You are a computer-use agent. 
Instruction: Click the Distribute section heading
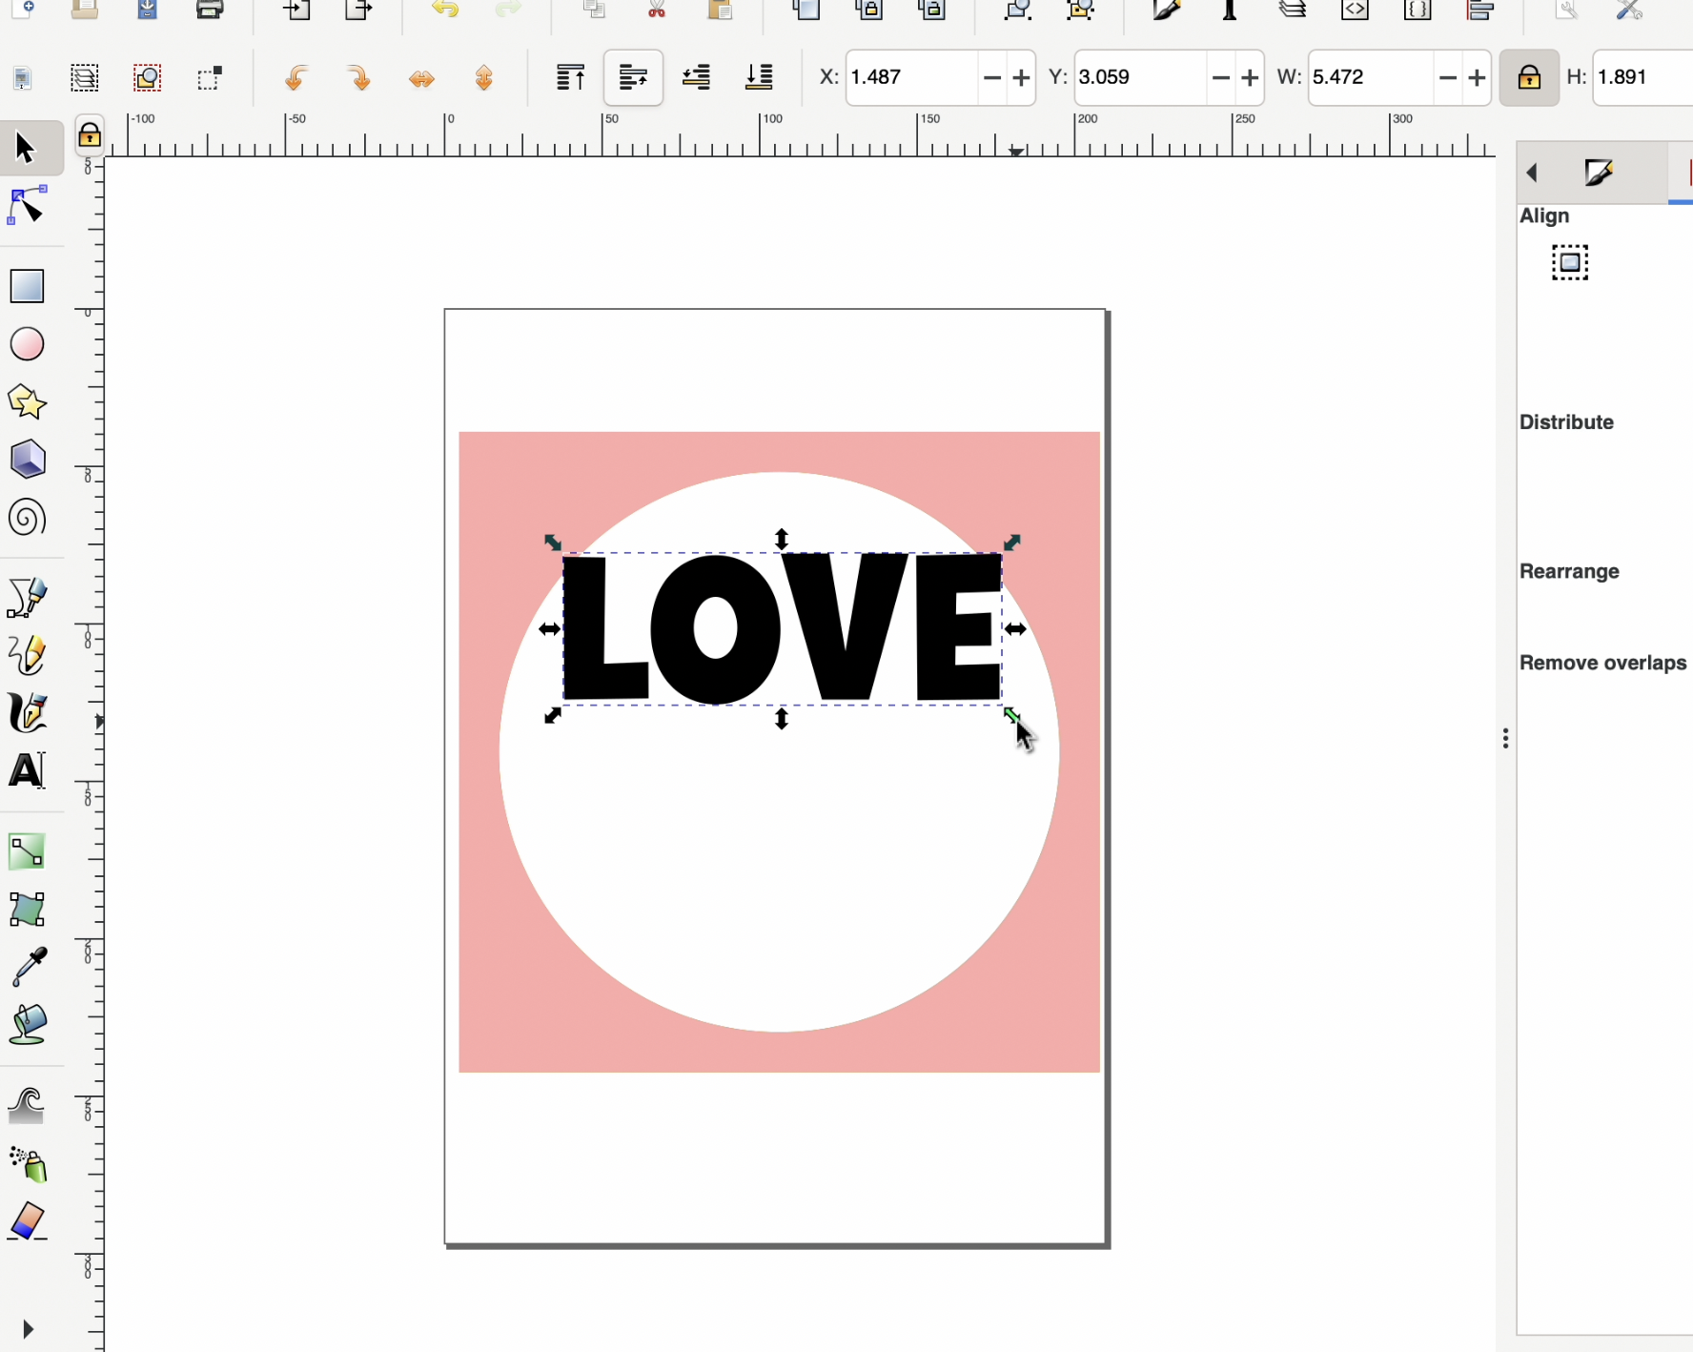[1566, 422]
